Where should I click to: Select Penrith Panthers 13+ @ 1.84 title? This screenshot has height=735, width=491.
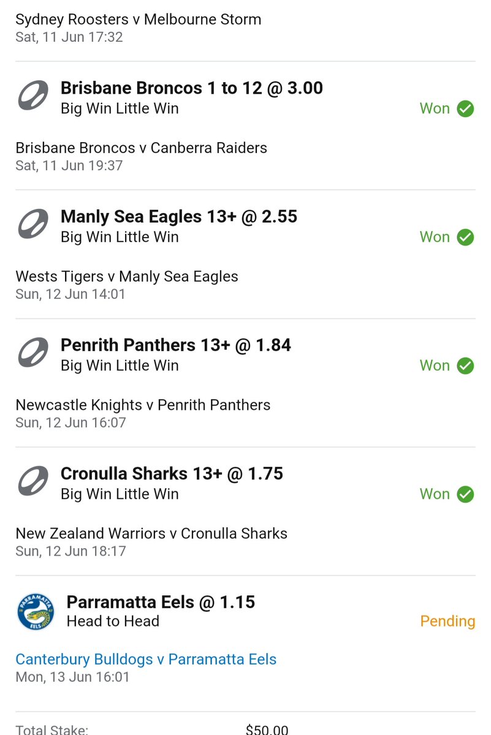(x=176, y=345)
